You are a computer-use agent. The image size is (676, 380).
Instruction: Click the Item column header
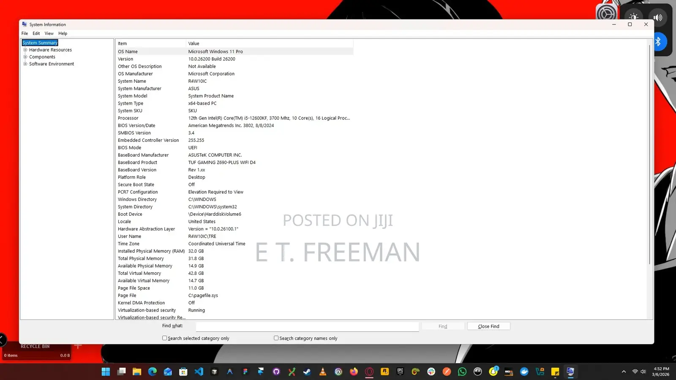coord(151,43)
